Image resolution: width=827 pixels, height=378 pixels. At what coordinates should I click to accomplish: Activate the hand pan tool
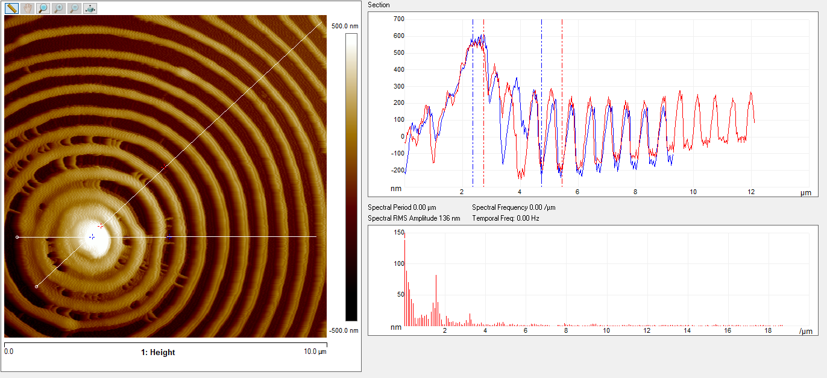pos(27,8)
